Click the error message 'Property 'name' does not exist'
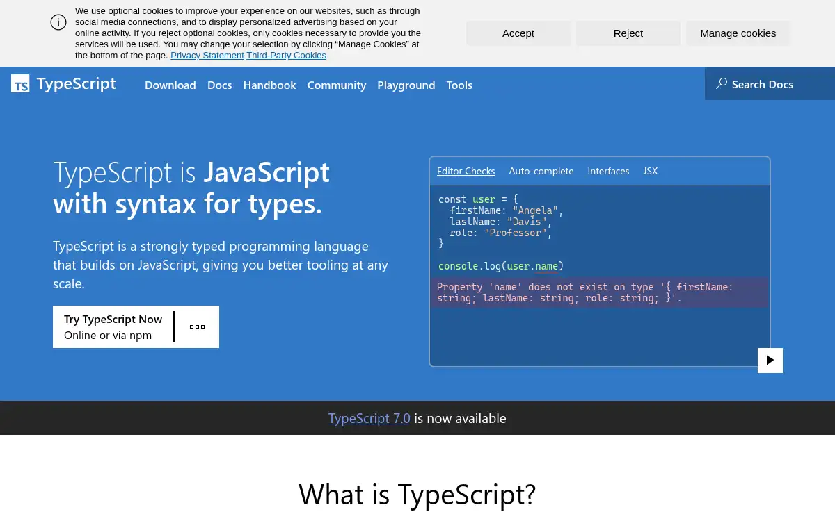The height and width of the screenshot is (521, 835). (600, 292)
